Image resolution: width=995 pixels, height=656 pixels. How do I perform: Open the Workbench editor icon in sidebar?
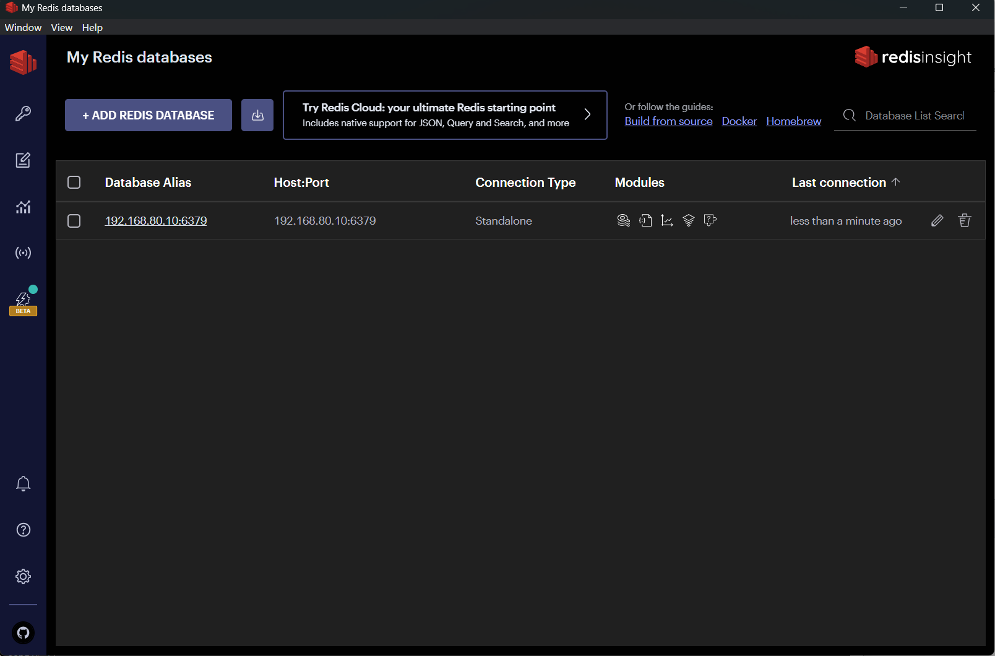point(23,160)
